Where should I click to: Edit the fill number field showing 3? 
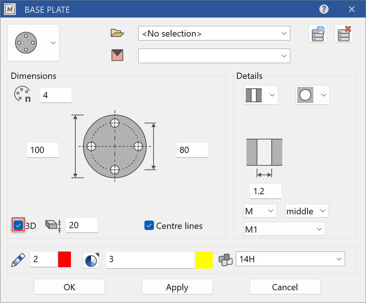[x=150, y=260]
